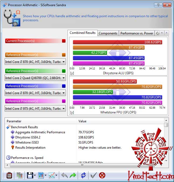This screenshot has width=174, height=182.
Task: Open the partially hidden Ca tab
Action: (157, 33)
